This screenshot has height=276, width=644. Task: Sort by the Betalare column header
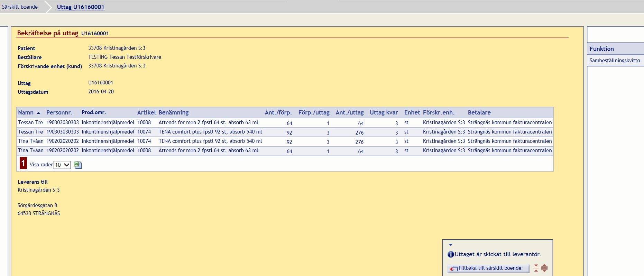[479, 112]
